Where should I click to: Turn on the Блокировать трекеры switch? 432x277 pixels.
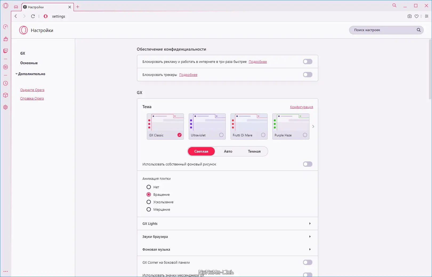coord(308,75)
